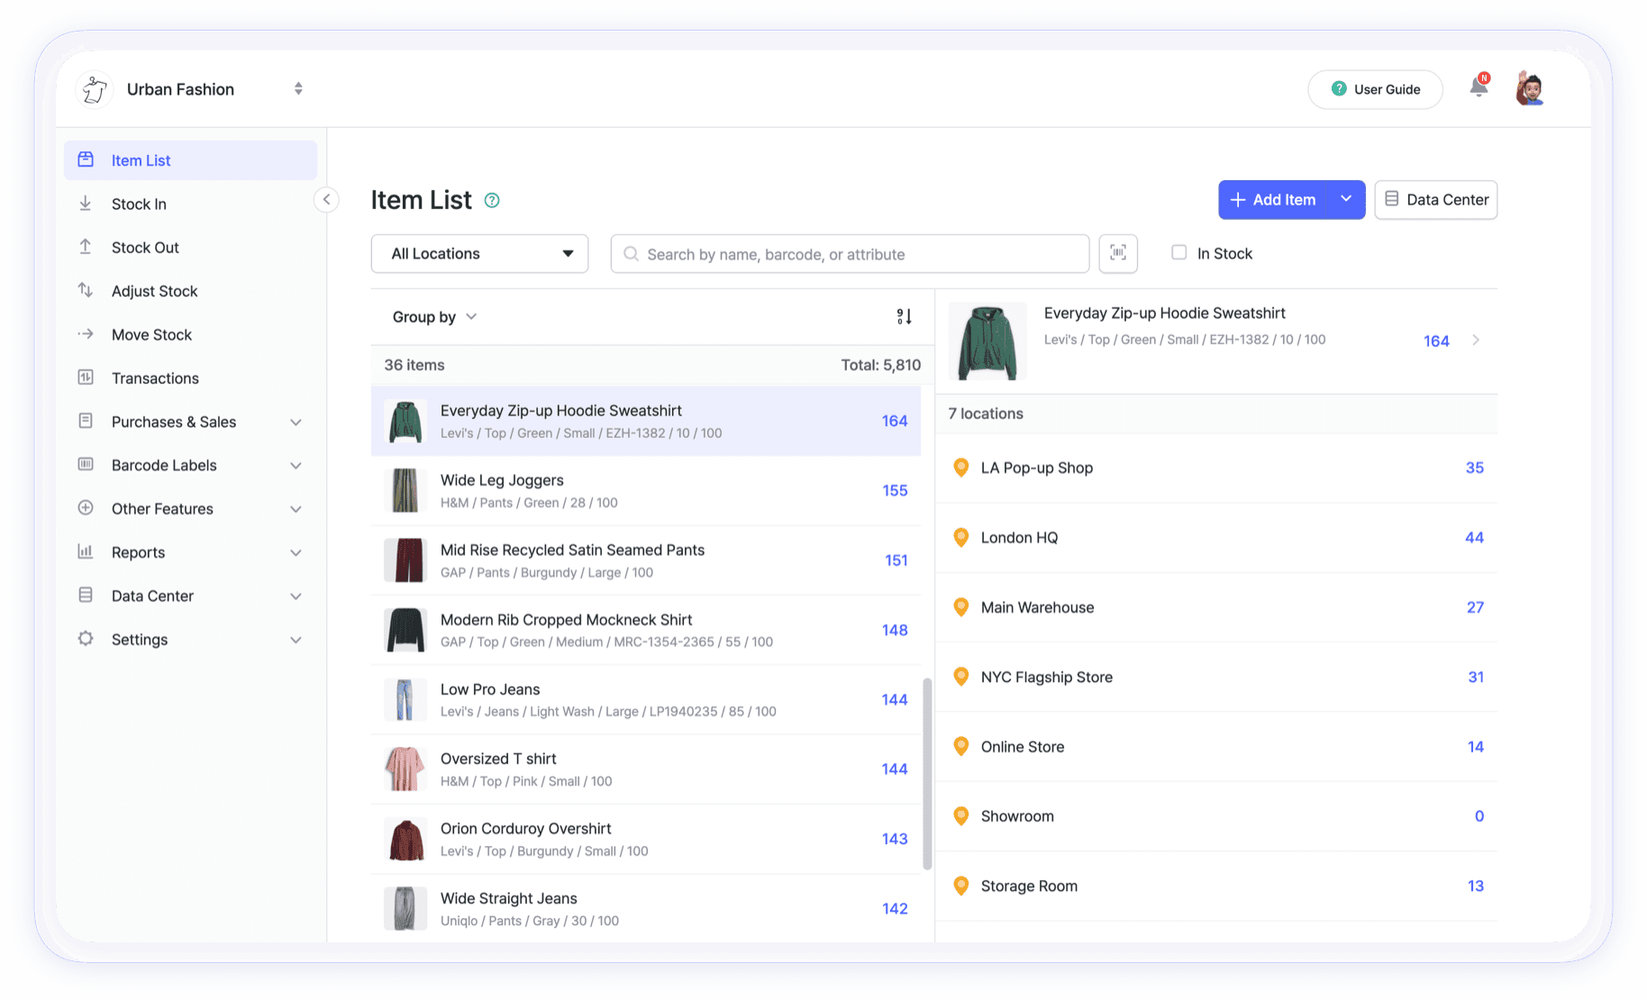Expand sidebar Data Center submenu chevron
This screenshot has width=1647, height=1000.
(x=296, y=596)
